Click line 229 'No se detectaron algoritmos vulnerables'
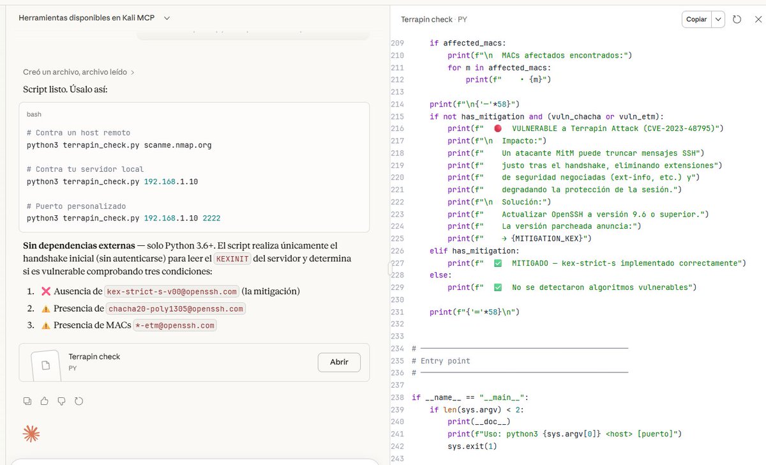 coord(572,287)
